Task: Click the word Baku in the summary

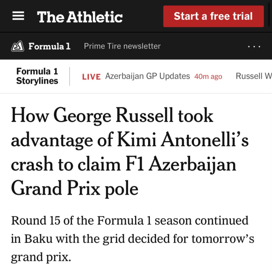Action: pyautogui.click(x=38, y=239)
